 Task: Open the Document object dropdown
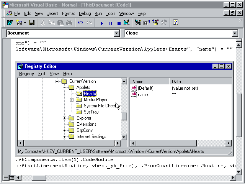point(116,33)
